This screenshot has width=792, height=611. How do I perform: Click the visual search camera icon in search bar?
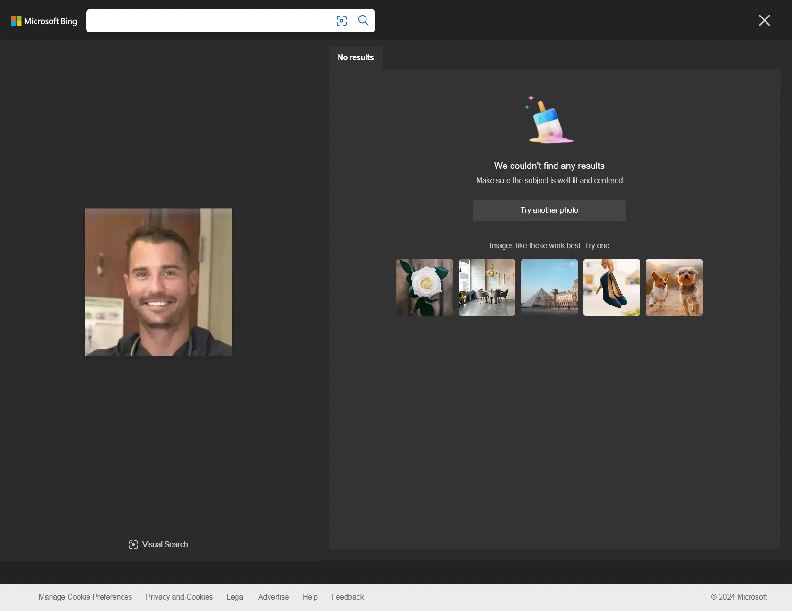[x=341, y=21]
